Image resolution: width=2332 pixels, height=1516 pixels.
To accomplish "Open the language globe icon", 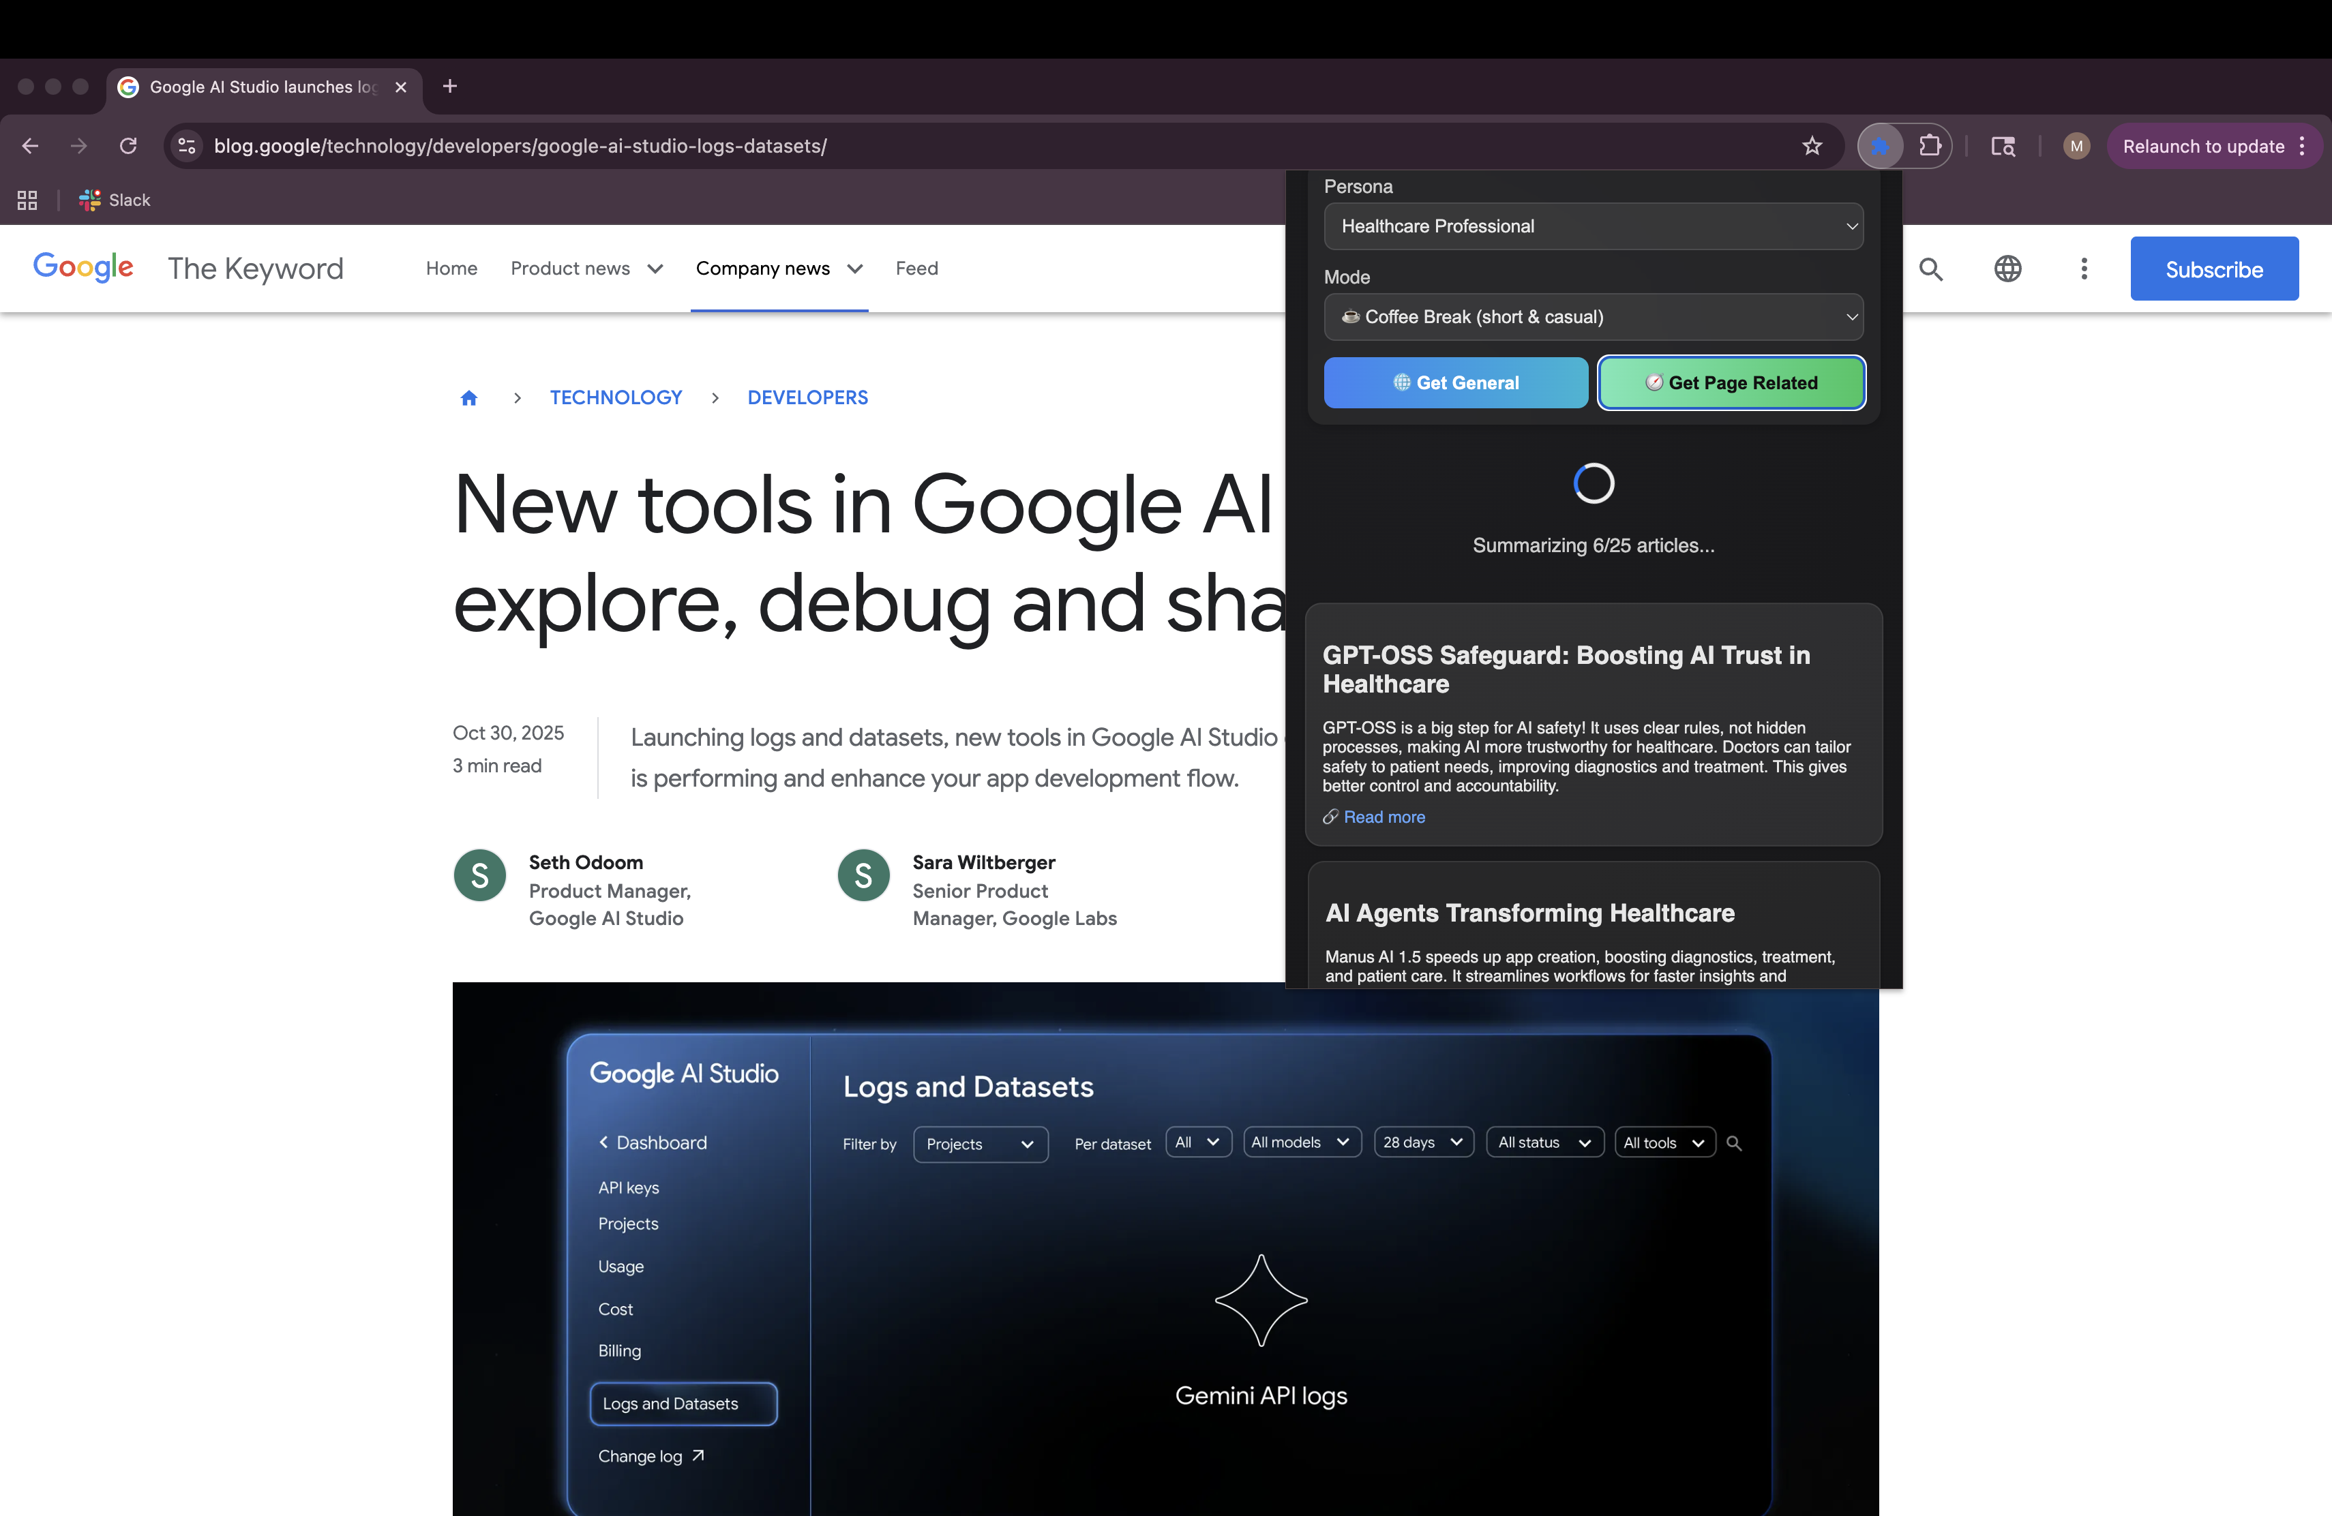I will click(x=2007, y=269).
